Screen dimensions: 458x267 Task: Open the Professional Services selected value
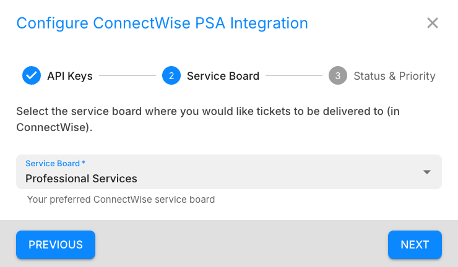tap(81, 179)
